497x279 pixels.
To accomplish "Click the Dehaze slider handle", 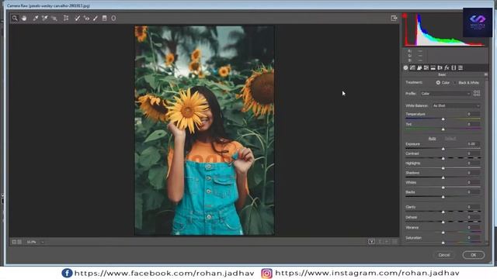I will [x=443, y=222].
